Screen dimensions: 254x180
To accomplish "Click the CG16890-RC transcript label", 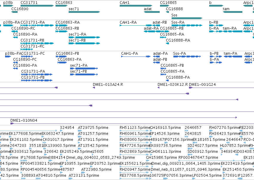I will [x=23, y=28].
